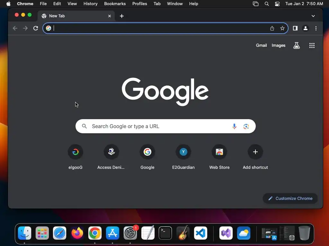Viewport: 329px width, 246px height.
Task: Open the Chrome profile avatar menu
Action: tap(306, 28)
